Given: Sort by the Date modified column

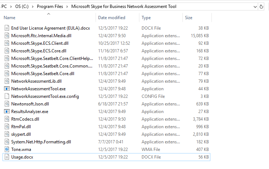Looking at the screenshot, I should [x=118, y=18].
